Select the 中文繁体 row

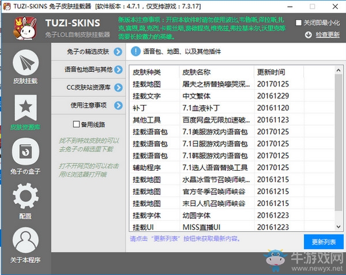232,96
